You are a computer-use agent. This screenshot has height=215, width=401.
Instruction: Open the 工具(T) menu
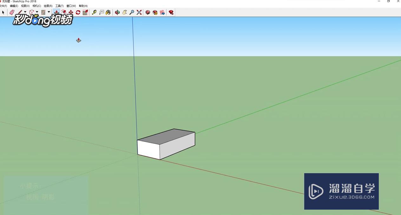[60, 6]
